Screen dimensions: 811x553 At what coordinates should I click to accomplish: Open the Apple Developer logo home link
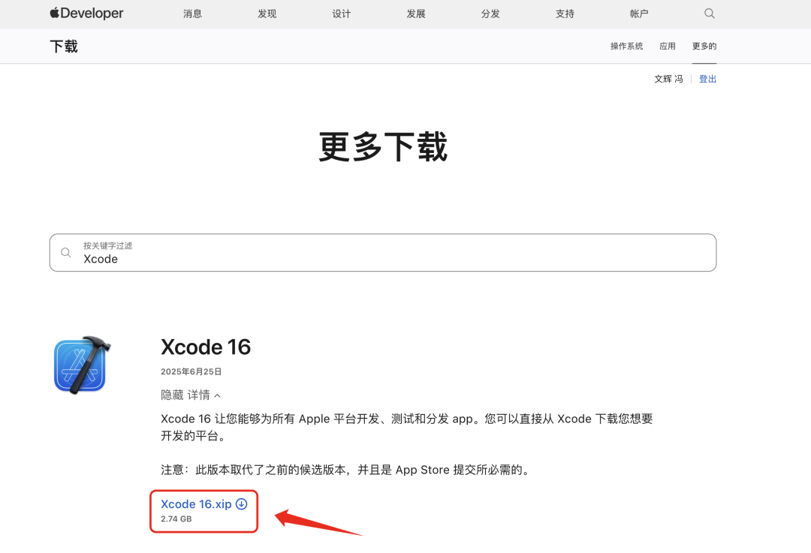[x=86, y=13]
